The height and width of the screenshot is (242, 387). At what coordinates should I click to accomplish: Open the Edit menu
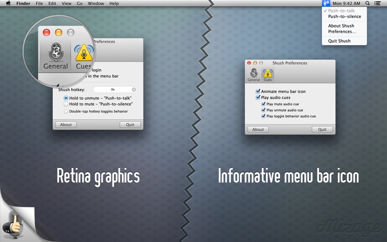[52, 3]
